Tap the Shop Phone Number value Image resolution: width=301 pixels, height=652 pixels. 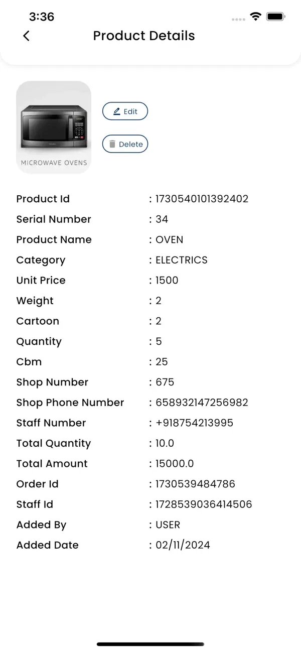point(201,403)
